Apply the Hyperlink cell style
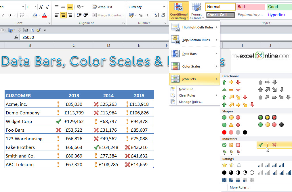Screen dimensions: 292x192 276,15
